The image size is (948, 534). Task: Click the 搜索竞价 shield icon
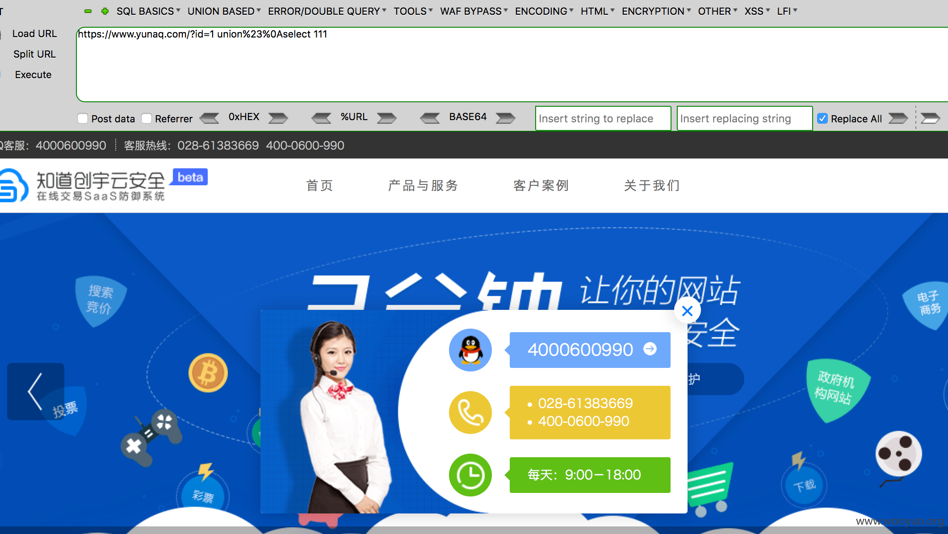[100, 300]
